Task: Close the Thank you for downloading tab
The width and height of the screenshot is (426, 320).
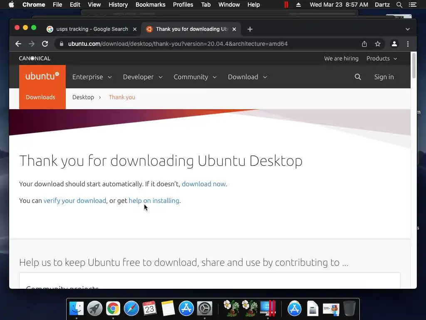Action: coord(234,29)
